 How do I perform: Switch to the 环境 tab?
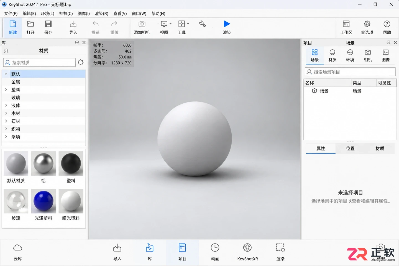(x=350, y=55)
